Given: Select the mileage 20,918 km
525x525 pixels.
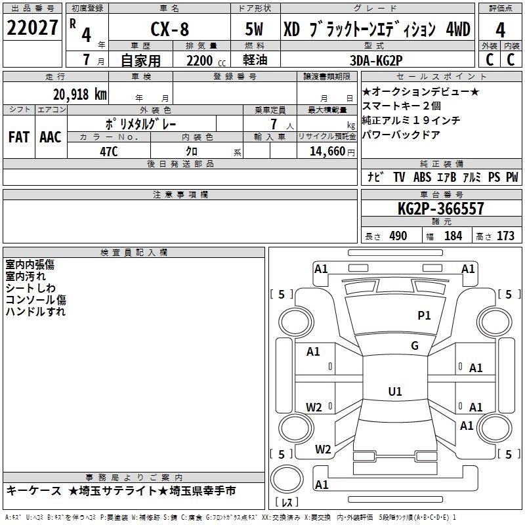Looking at the screenshot, I should [x=79, y=94].
